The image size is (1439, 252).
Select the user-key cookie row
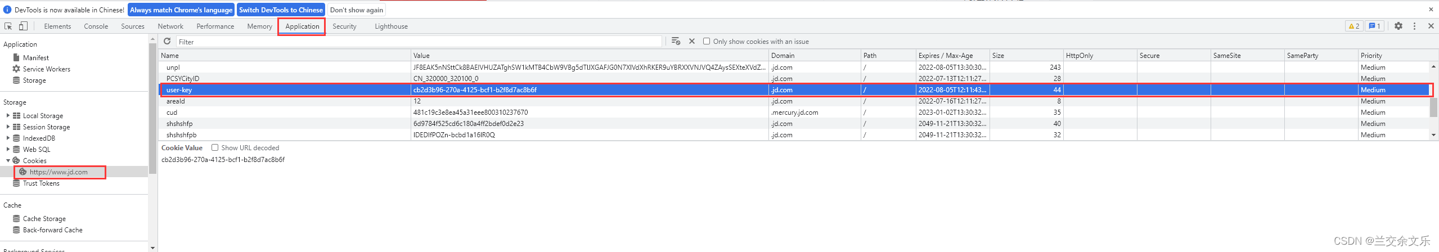coord(794,89)
